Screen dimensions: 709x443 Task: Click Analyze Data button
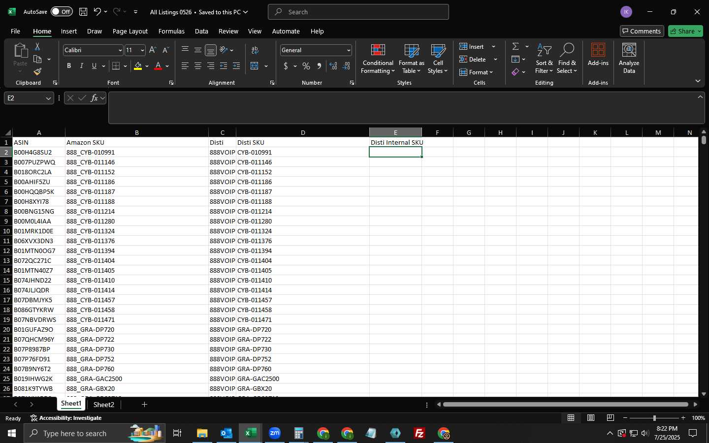pyautogui.click(x=629, y=59)
